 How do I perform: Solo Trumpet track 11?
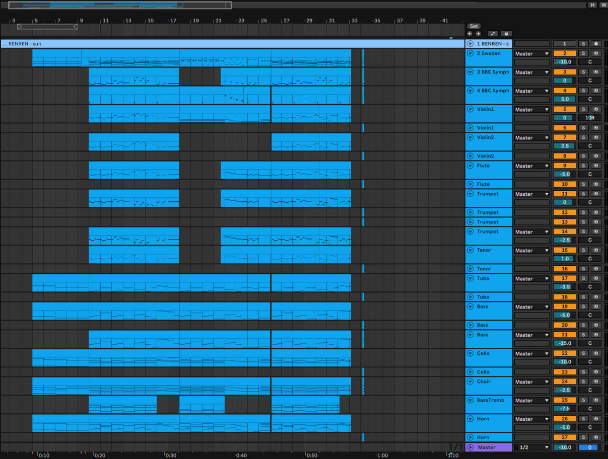[583, 194]
